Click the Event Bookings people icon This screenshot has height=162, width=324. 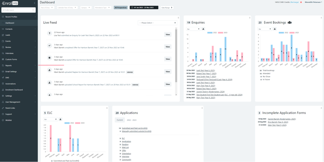(290, 23)
